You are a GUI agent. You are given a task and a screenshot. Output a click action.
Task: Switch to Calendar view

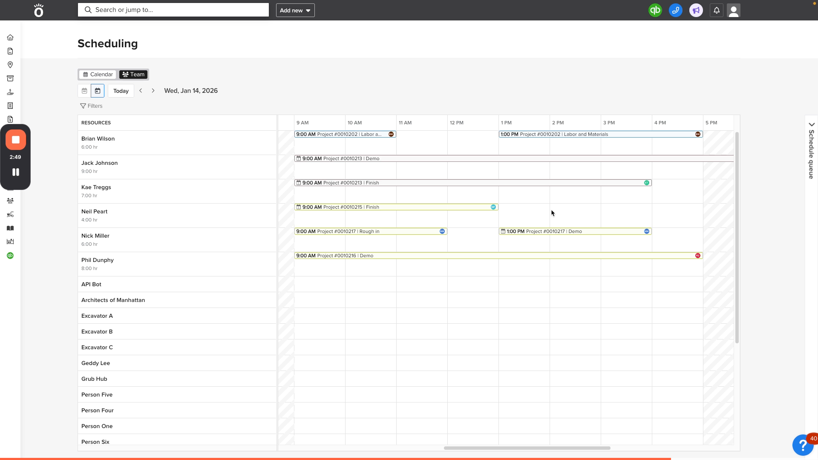point(98,75)
